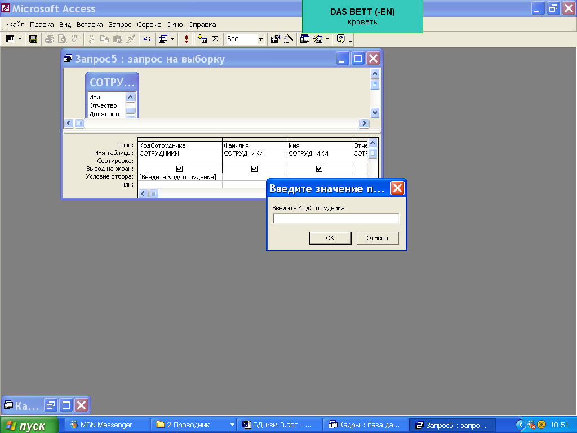Open the Сервис menu
This screenshot has height=433, width=577.
149,25
